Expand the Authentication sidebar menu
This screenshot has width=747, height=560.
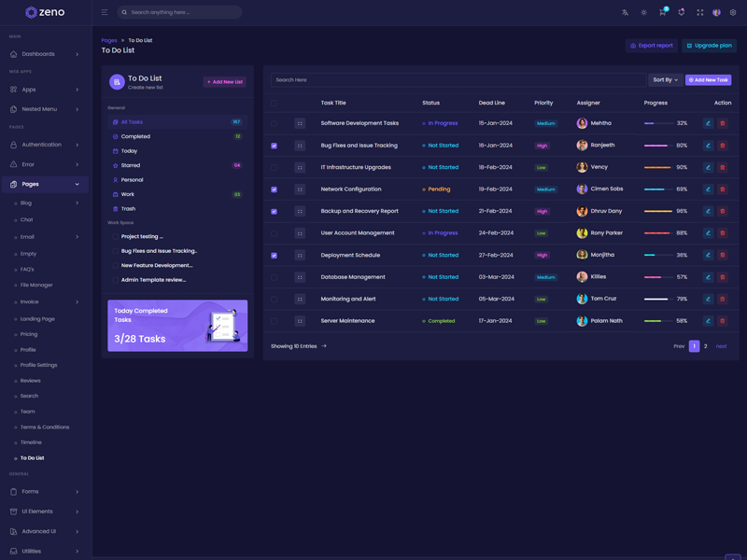pos(45,145)
